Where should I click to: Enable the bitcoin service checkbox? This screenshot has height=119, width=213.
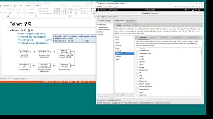point(137,78)
